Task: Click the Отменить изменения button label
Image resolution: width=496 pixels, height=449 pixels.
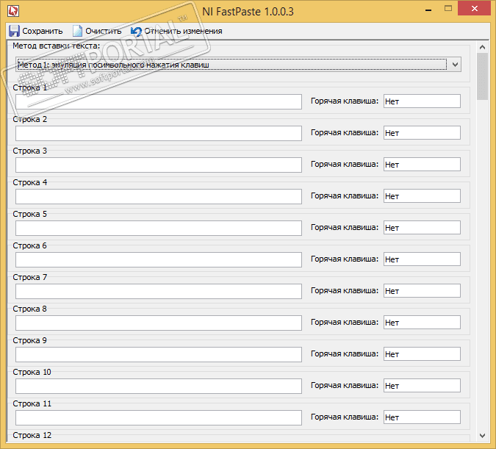Action: [184, 31]
